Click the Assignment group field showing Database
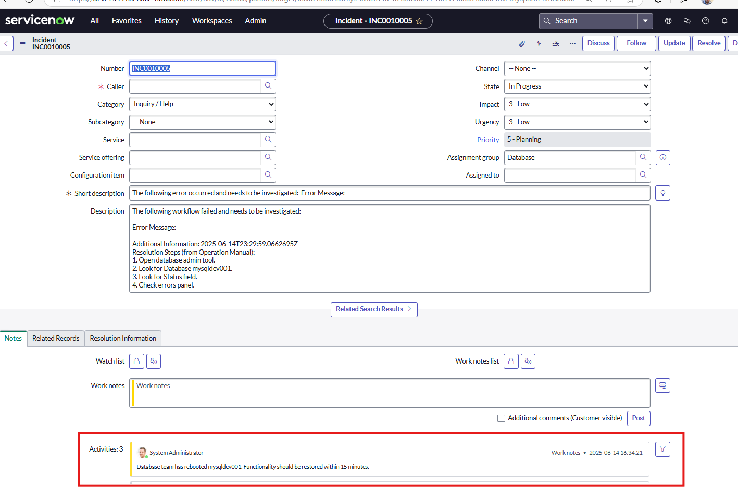The image size is (738, 487). point(570,157)
